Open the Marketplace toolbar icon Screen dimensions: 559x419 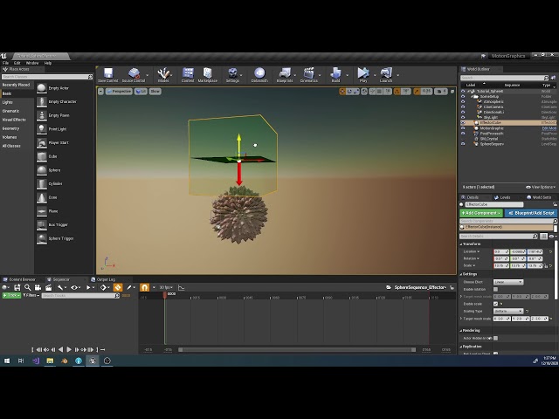point(208,73)
